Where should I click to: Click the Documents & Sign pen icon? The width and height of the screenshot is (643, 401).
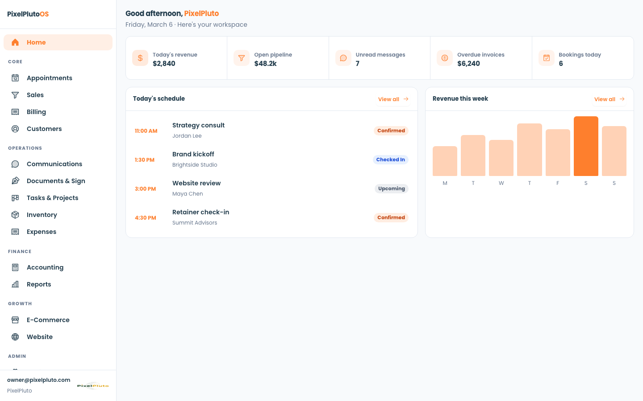click(x=15, y=181)
